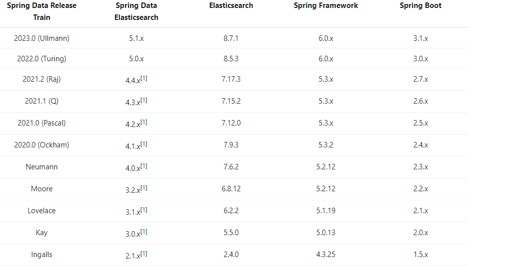
Task: Click the Spring Boot column header
Action: point(420,5)
